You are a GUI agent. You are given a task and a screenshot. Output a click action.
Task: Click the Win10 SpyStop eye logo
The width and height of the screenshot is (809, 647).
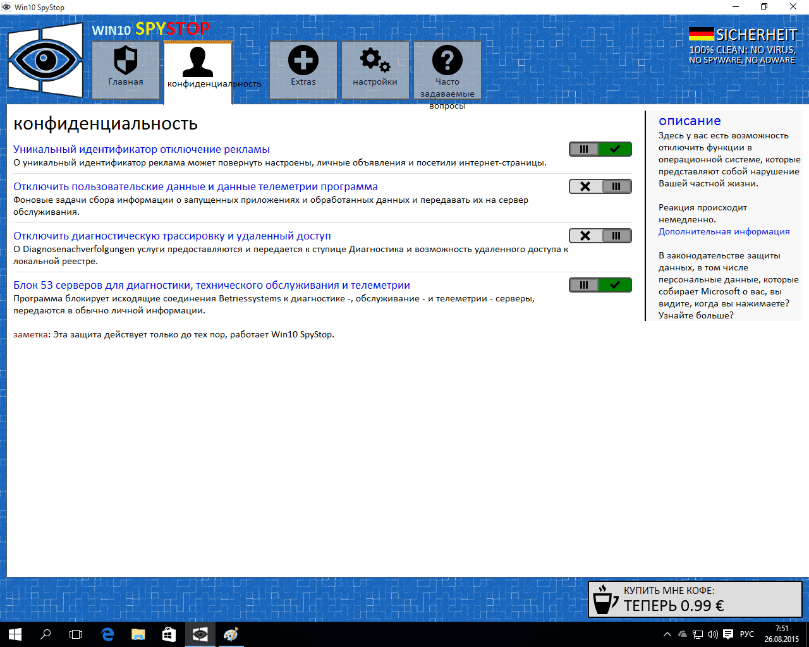(46, 61)
